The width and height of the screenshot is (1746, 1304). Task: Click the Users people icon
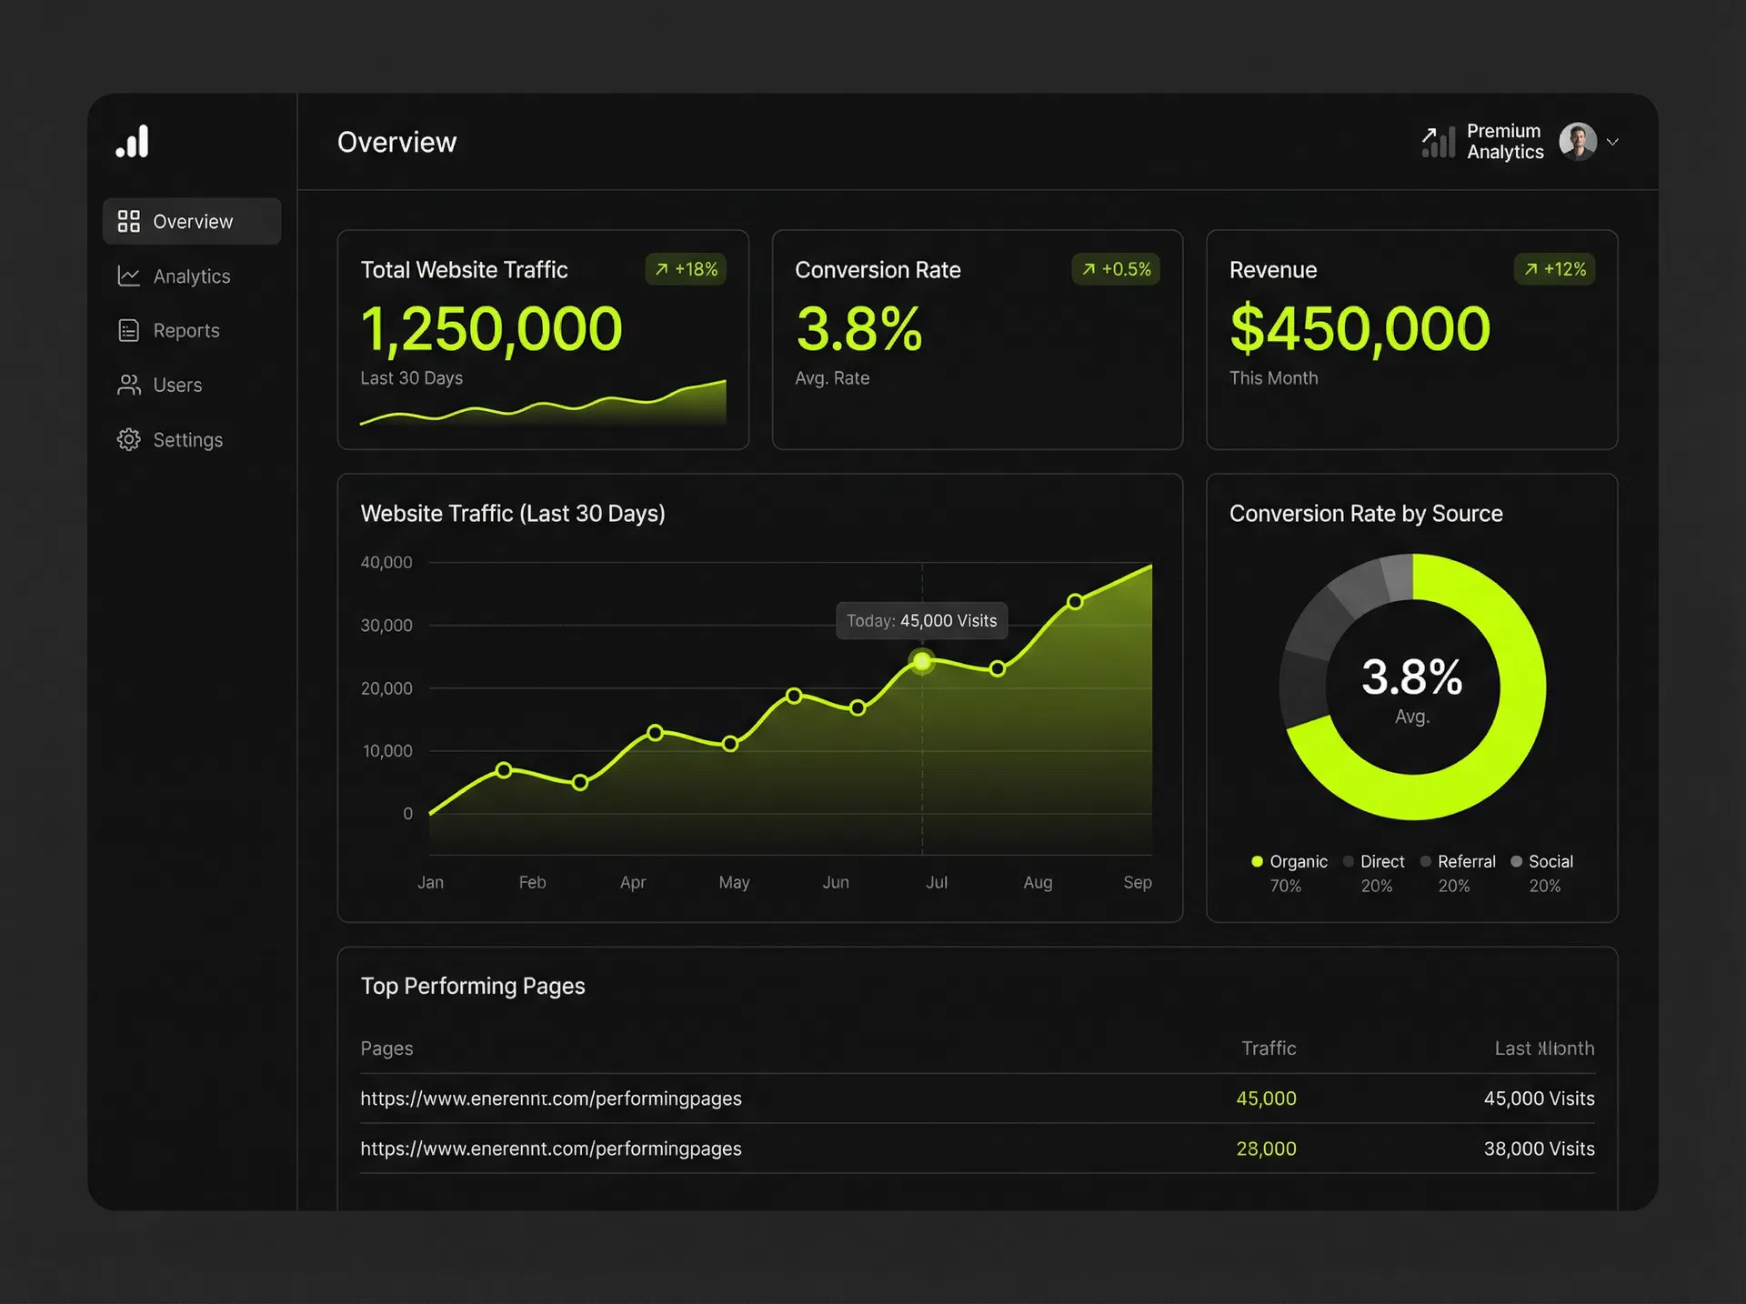click(x=128, y=385)
